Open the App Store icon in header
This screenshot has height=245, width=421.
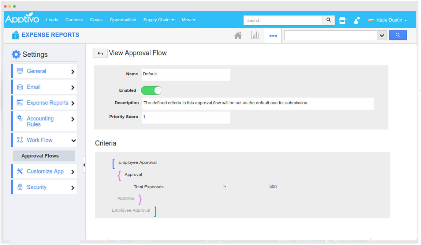click(x=342, y=20)
